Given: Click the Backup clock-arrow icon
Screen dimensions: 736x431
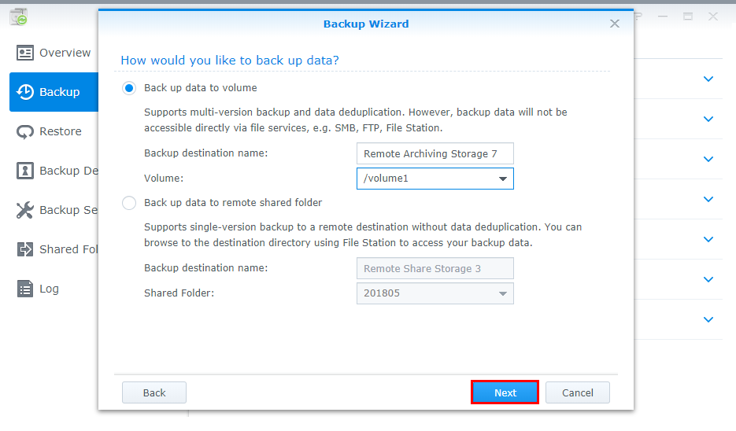Looking at the screenshot, I should pyautogui.click(x=25, y=92).
